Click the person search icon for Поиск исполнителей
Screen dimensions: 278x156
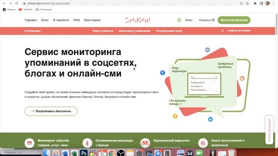tap(203, 143)
